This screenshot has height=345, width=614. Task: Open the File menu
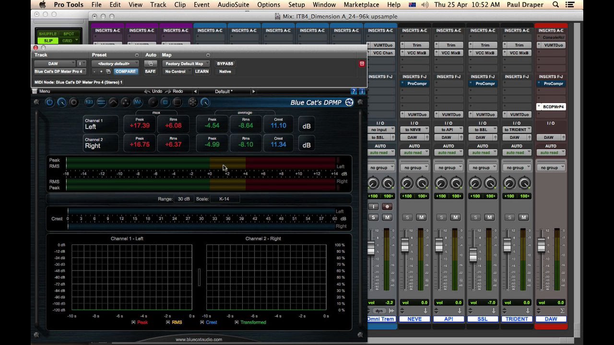(x=96, y=5)
